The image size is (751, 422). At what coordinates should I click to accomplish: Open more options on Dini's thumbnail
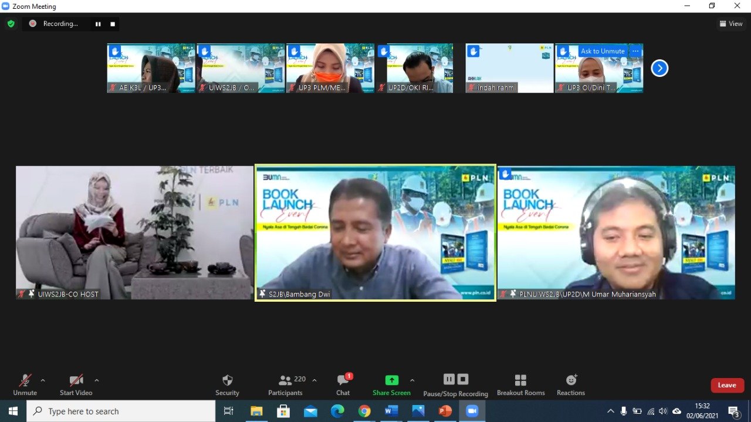(635, 51)
